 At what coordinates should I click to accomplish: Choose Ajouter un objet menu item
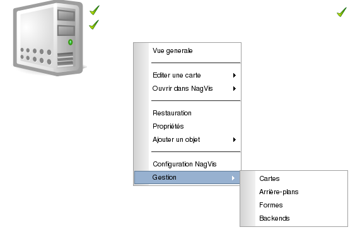[x=176, y=140]
